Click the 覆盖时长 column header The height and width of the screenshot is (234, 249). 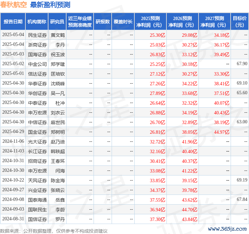123,21
